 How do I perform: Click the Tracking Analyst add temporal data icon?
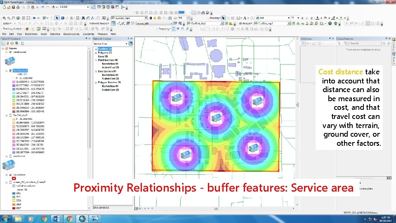click(x=27, y=29)
